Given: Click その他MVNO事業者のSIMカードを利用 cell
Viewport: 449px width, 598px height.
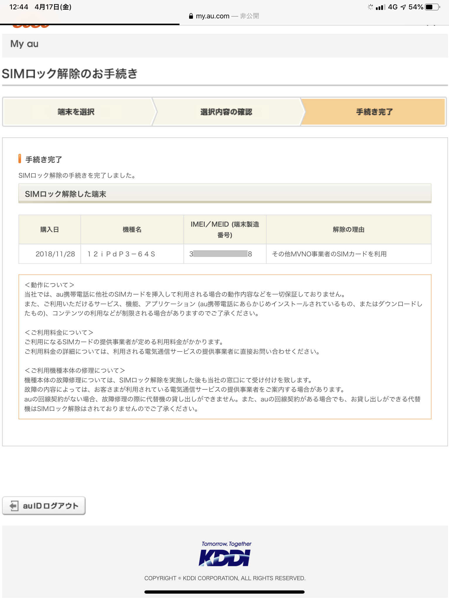Looking at the screenshot, I should coord(349,254).
